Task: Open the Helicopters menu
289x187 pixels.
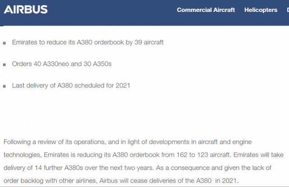Action: pyautogui.click(x=261, y=10)
